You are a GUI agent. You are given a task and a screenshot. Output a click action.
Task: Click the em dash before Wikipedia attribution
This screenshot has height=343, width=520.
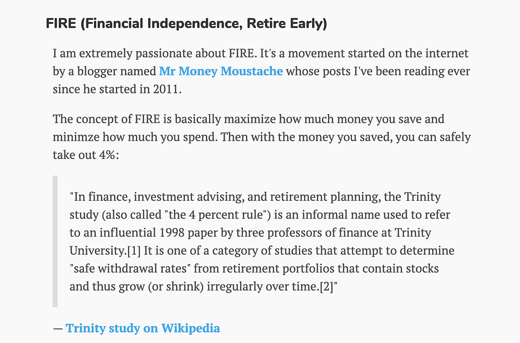click(x=57, y=328)
